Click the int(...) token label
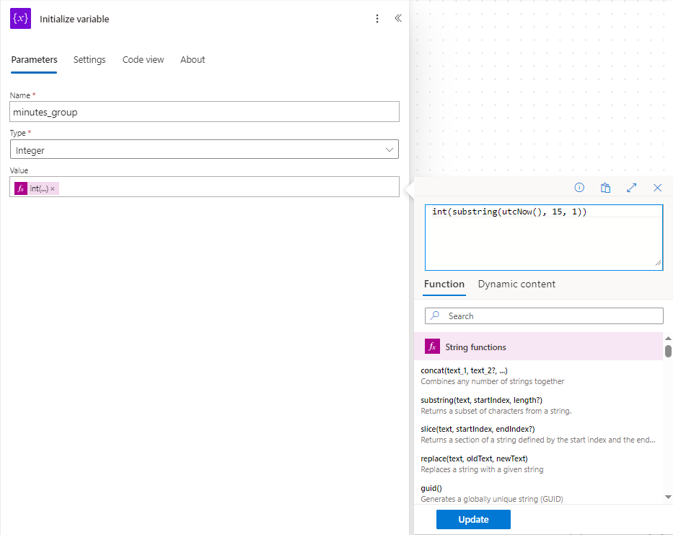This screenshot has height=535, width=673. click(x=39, y=188)
